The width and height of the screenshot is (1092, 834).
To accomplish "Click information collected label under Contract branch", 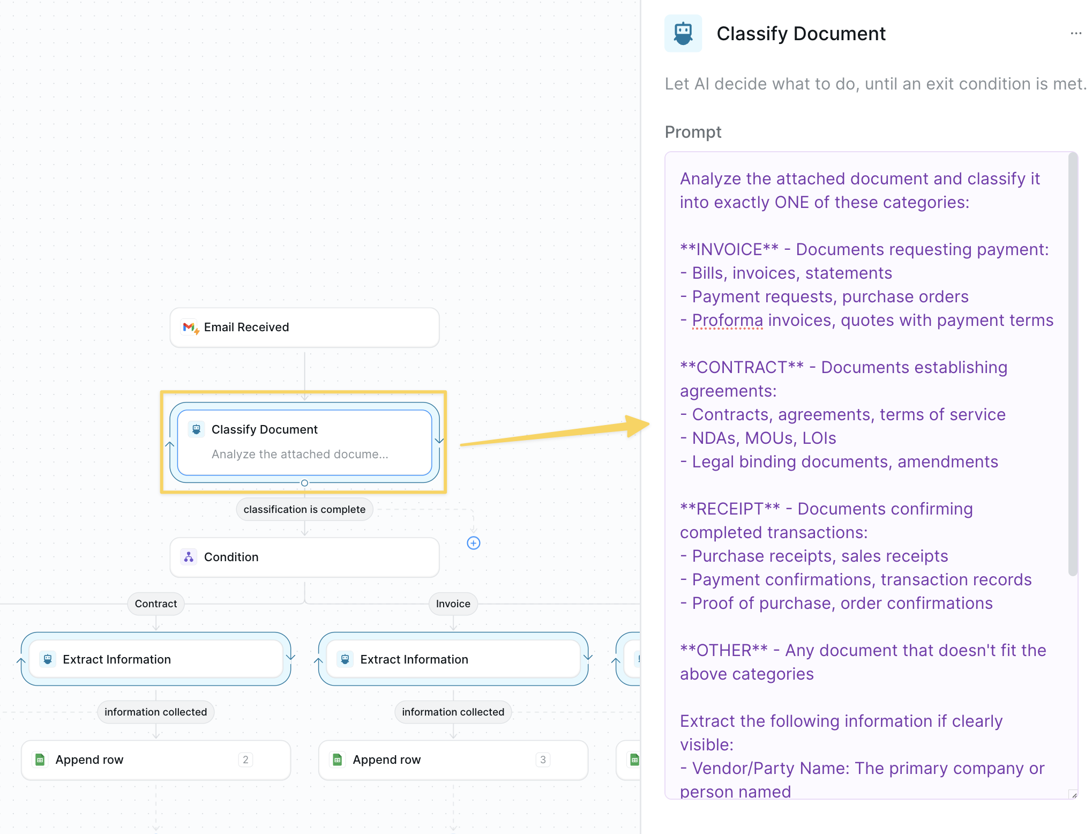I will (155, 712).
